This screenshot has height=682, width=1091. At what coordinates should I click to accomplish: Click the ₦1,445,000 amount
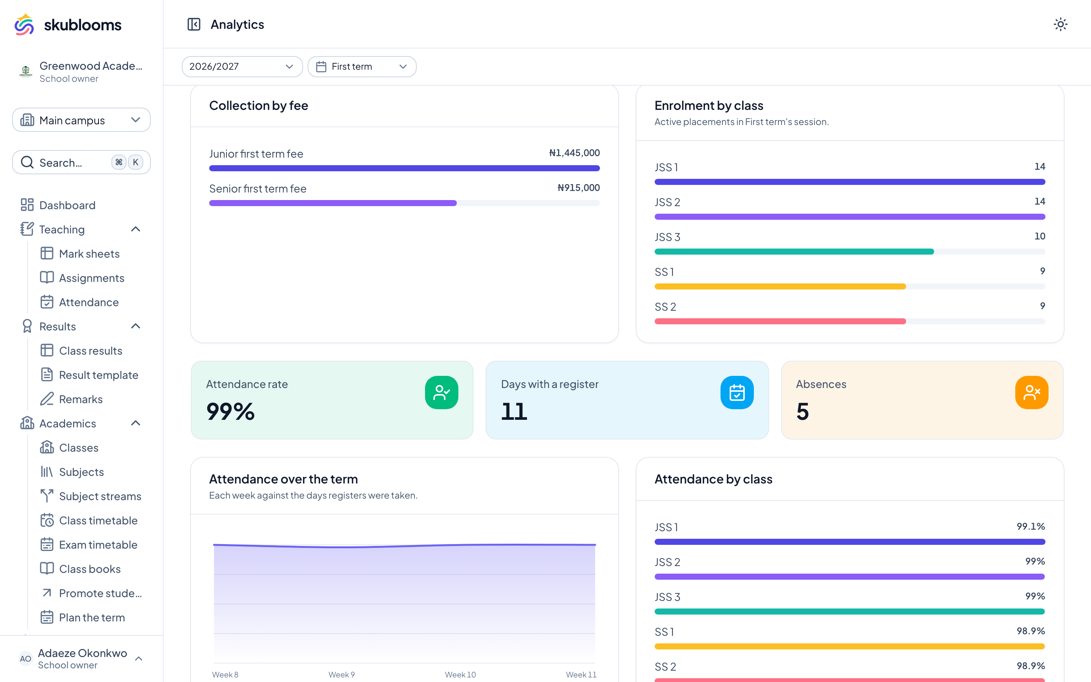click(x=574, y=153)
